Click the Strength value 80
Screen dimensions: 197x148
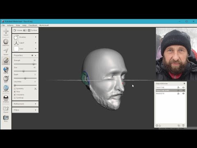34,60
